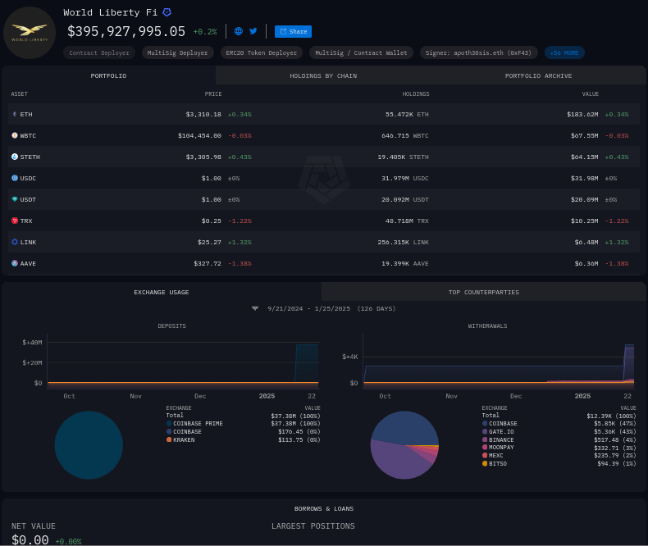Click the USDT token icon
Screen dimensions: 648x546
(x=15, y=199)
